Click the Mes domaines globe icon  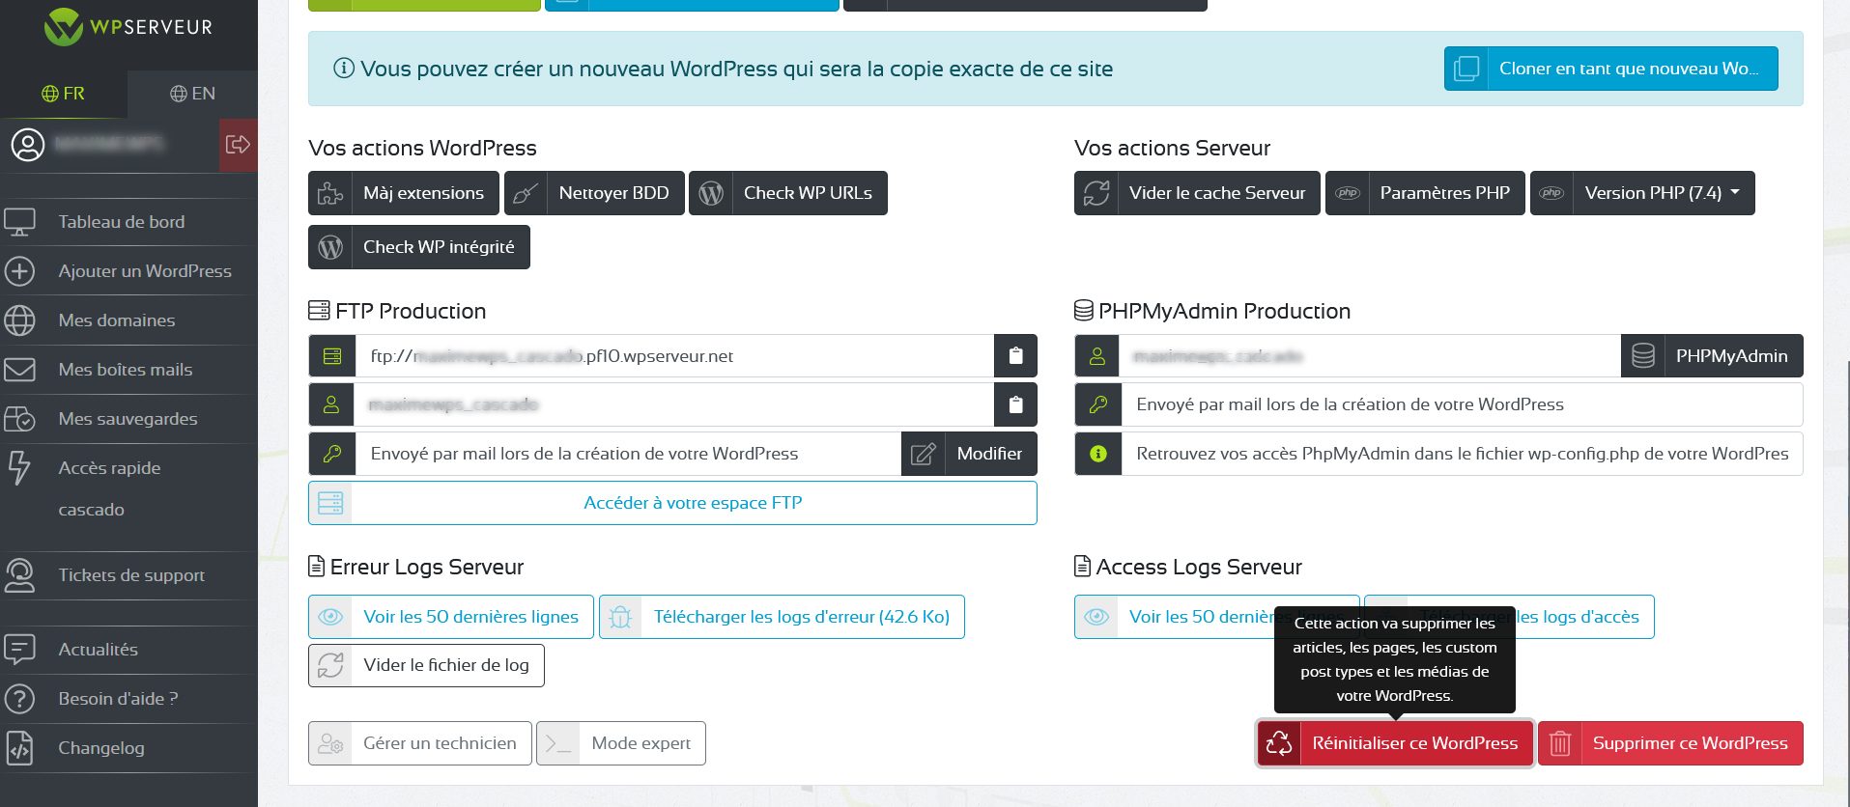pyautogui.click(x=19, y=320)
